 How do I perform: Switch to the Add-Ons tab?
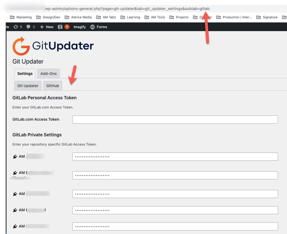pos(48,74)
